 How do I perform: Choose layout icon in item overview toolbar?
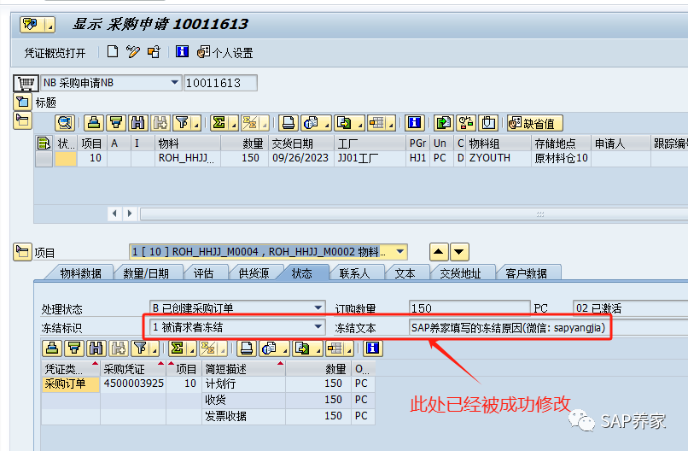pyautogui.click(x=377, y=123)
